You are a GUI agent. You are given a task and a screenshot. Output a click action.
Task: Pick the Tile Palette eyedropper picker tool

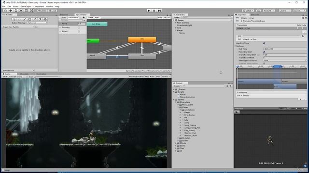coord(35,19)
